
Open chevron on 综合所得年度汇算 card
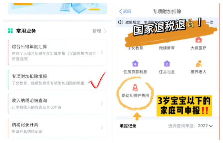102,52
